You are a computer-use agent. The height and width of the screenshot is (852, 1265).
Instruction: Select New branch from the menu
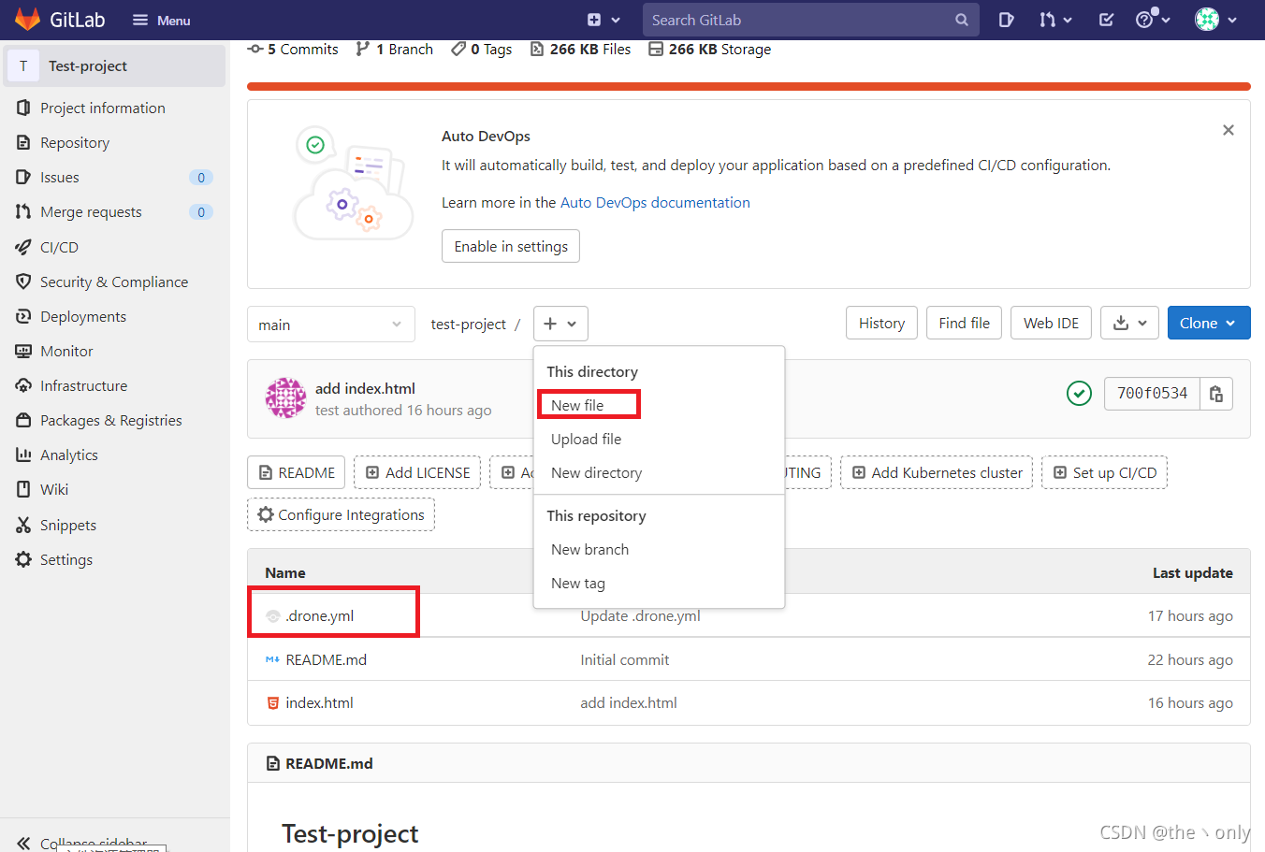(x=589, y=549)
